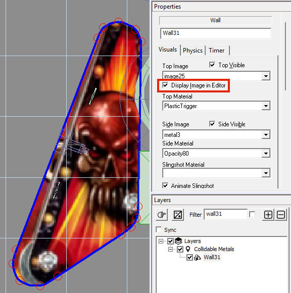291x293 pixels.
Task: Select the topmost red control point
Action: pos(119,22)
